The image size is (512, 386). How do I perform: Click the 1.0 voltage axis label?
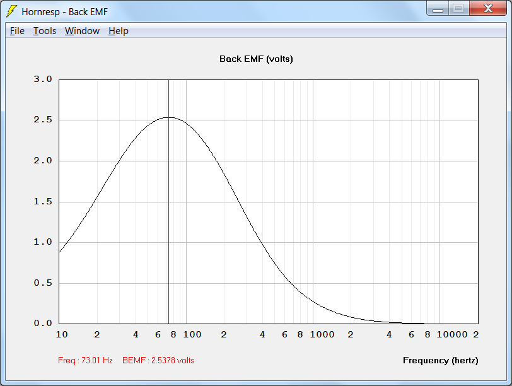coord(43,242)
